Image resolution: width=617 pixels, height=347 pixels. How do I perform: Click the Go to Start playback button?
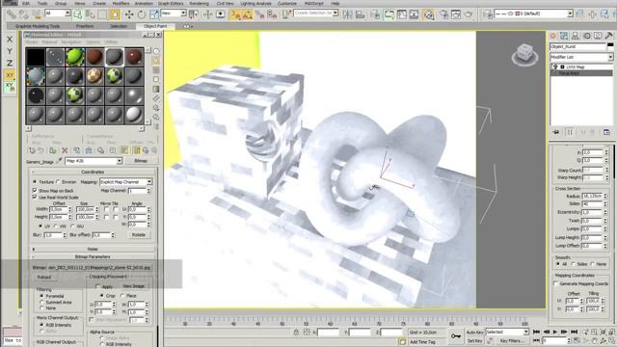tap(536, 332)
